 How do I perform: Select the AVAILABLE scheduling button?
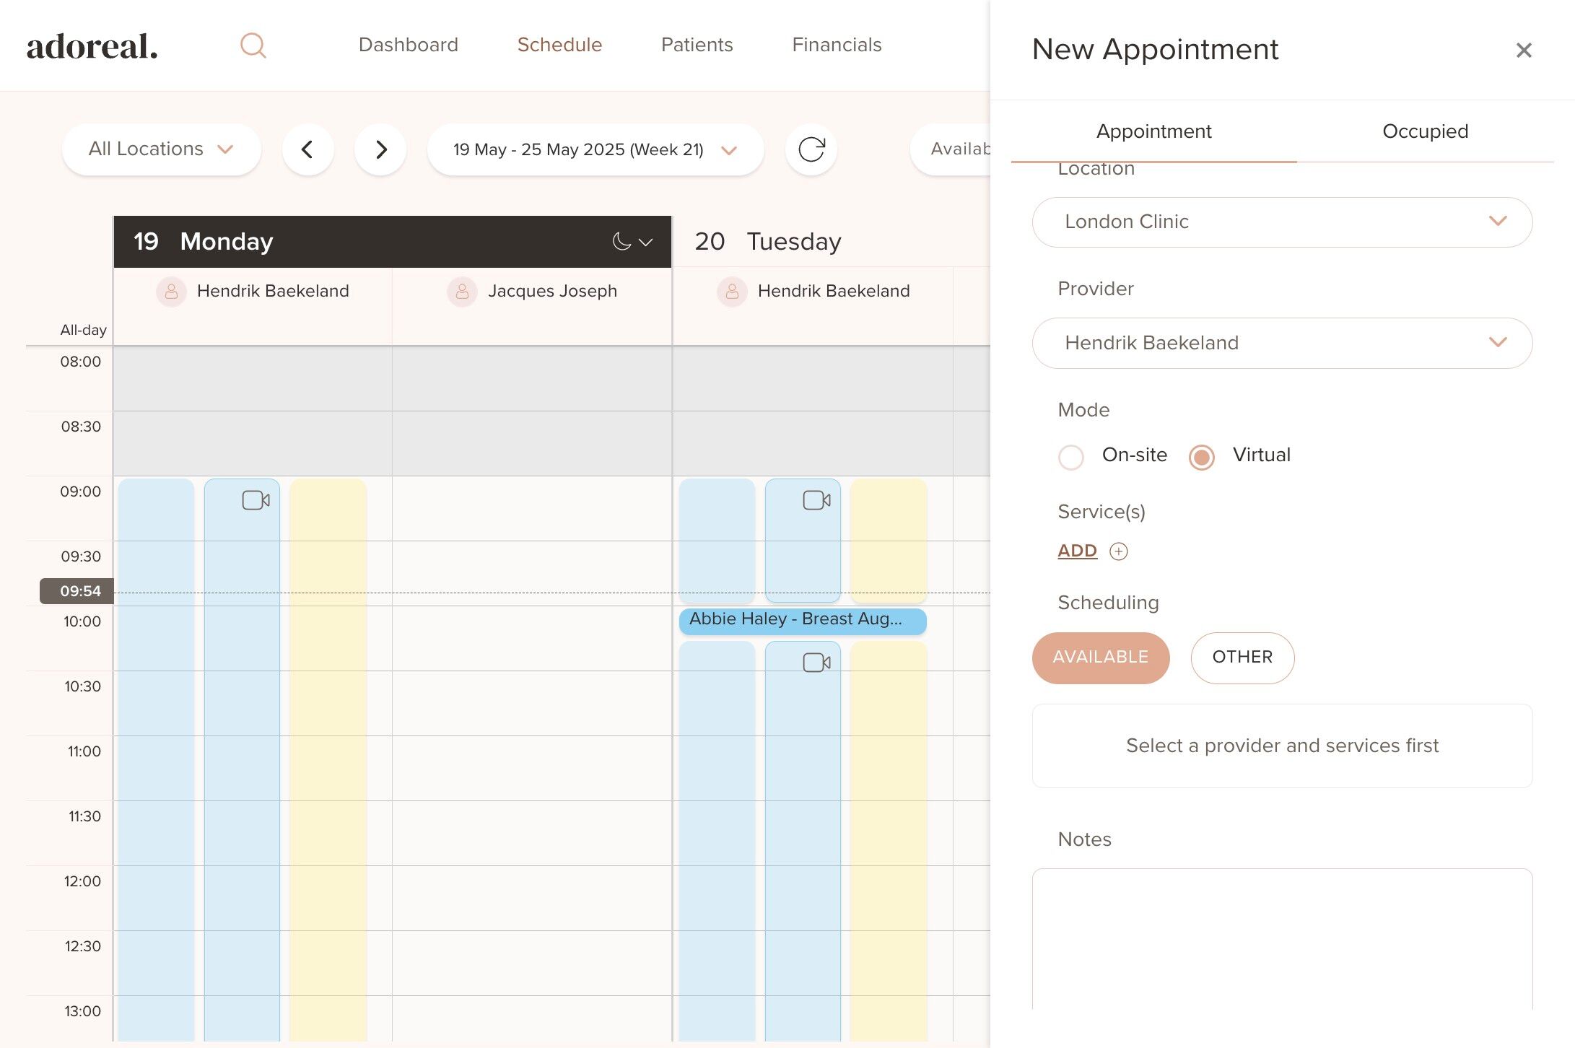click(x=1101, y=658)
